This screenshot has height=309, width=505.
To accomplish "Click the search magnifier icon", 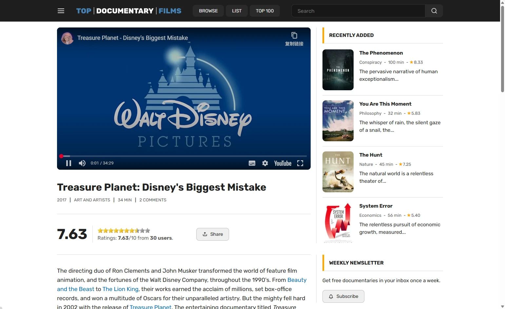I will (434, 11).
